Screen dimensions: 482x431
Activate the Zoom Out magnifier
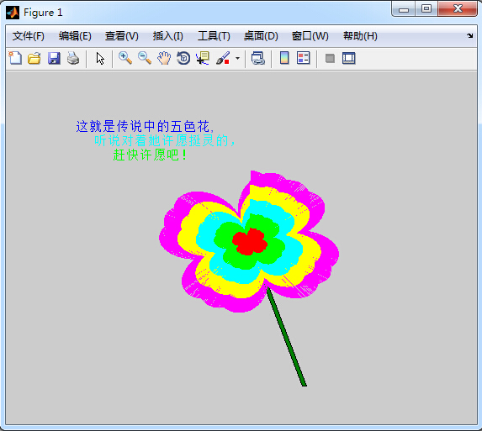tap(145, 58)
